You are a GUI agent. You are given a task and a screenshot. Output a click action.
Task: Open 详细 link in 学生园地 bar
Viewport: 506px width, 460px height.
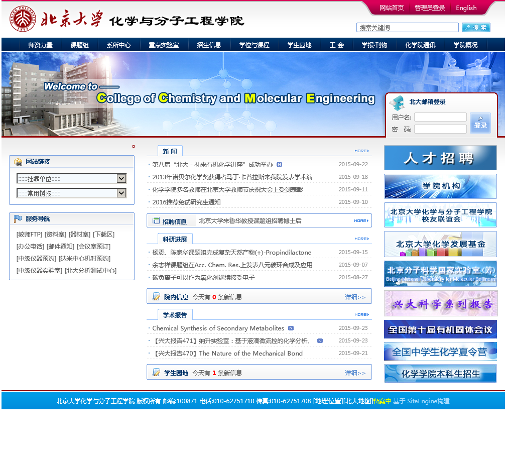pos(355,373)
